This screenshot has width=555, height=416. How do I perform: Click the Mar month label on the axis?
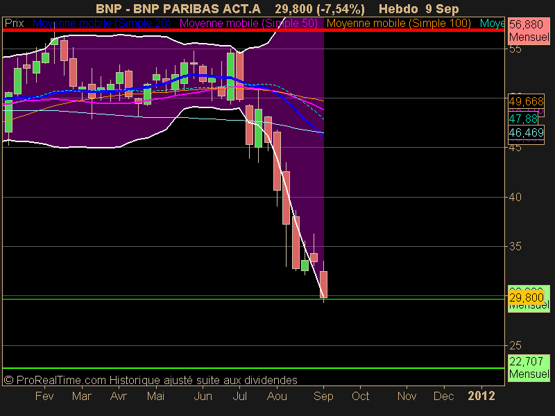pyautogui.click(x=82, y=396)
